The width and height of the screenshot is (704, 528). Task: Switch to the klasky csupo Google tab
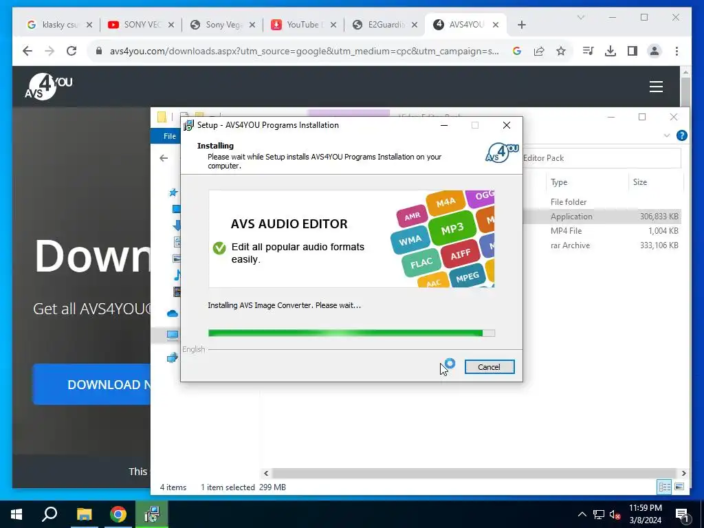point(60,25)
